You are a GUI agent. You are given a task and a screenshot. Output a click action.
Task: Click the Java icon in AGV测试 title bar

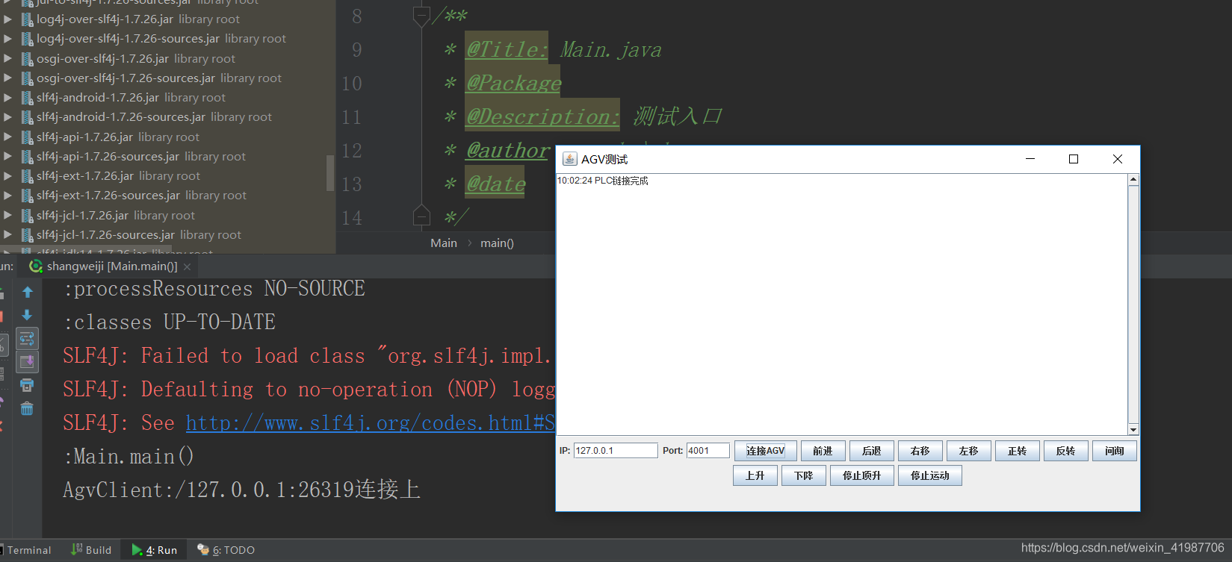pos(569,159)
